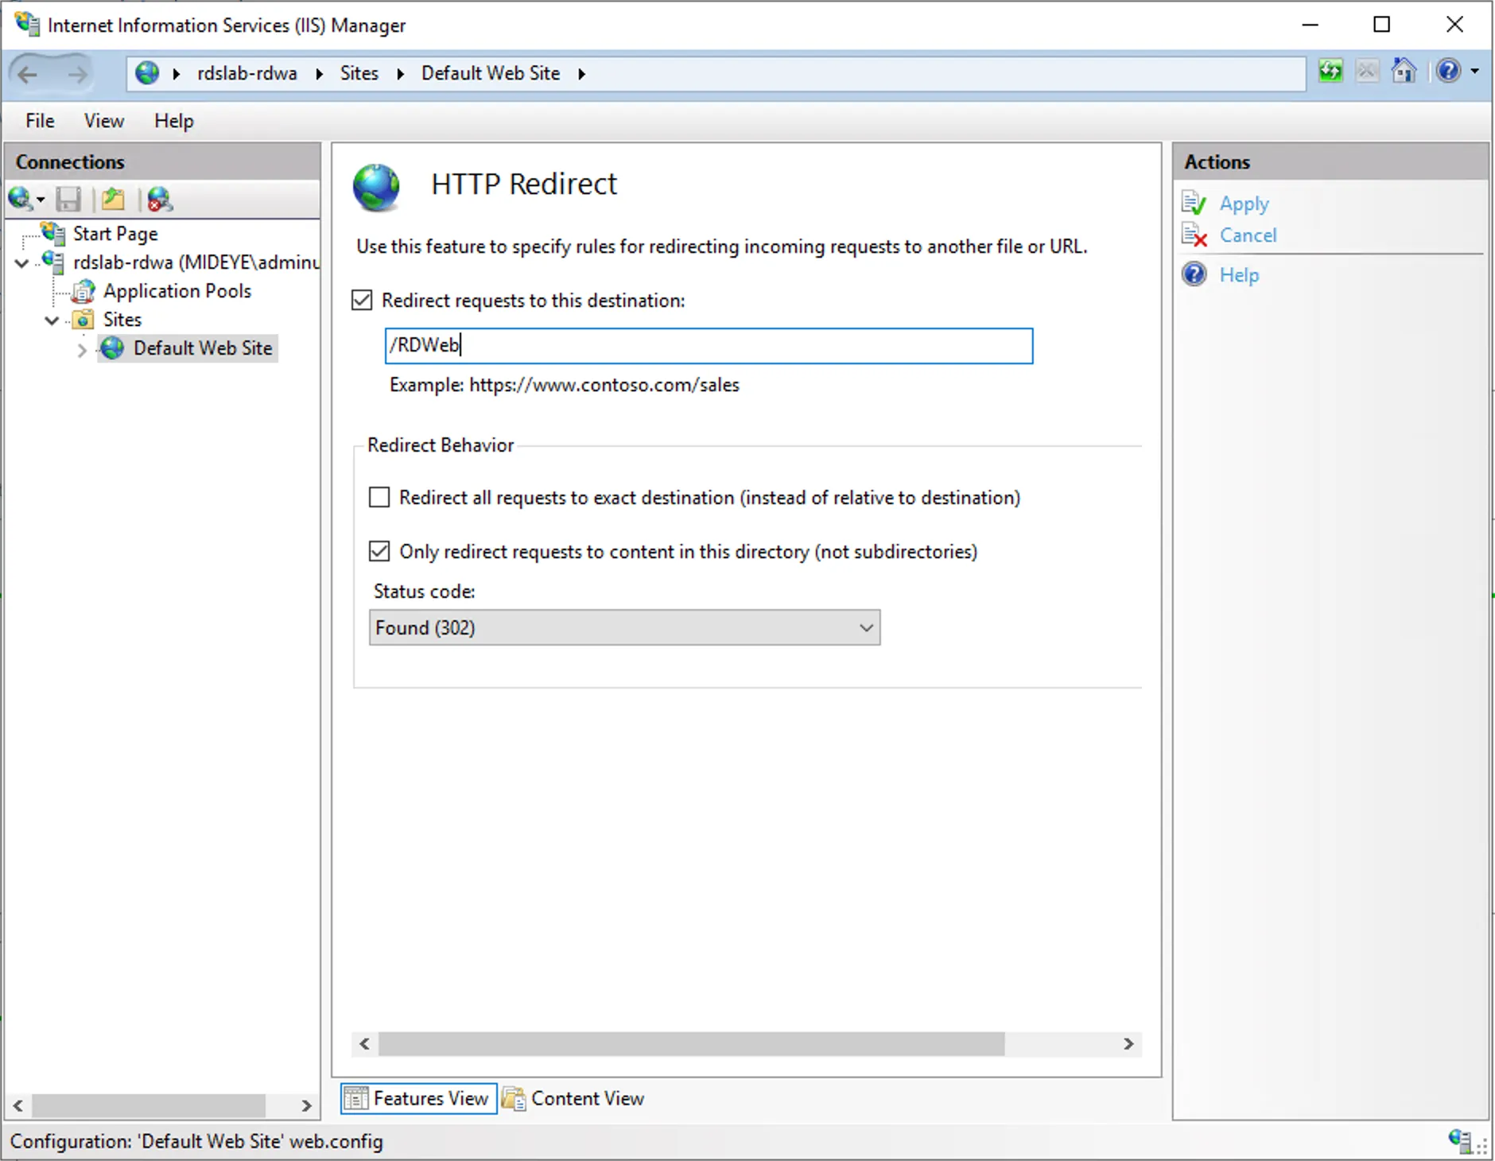Enable redirect all requests to exact destination
Screen dimensions: 1495x1161
tap(379, 497)
